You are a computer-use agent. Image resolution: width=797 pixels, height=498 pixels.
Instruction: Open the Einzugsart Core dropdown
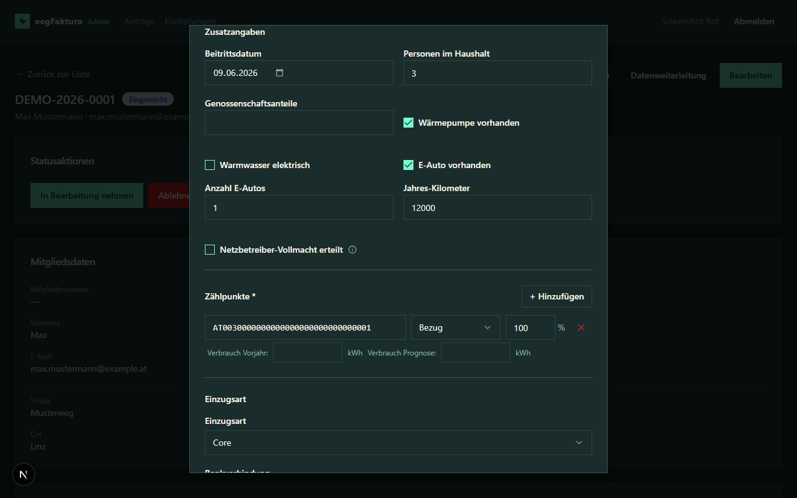398,443
